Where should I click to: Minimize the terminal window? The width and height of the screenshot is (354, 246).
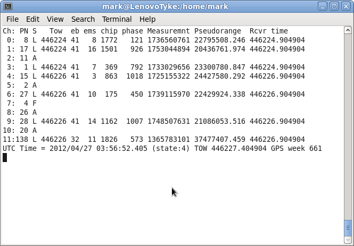pos(323,6)
